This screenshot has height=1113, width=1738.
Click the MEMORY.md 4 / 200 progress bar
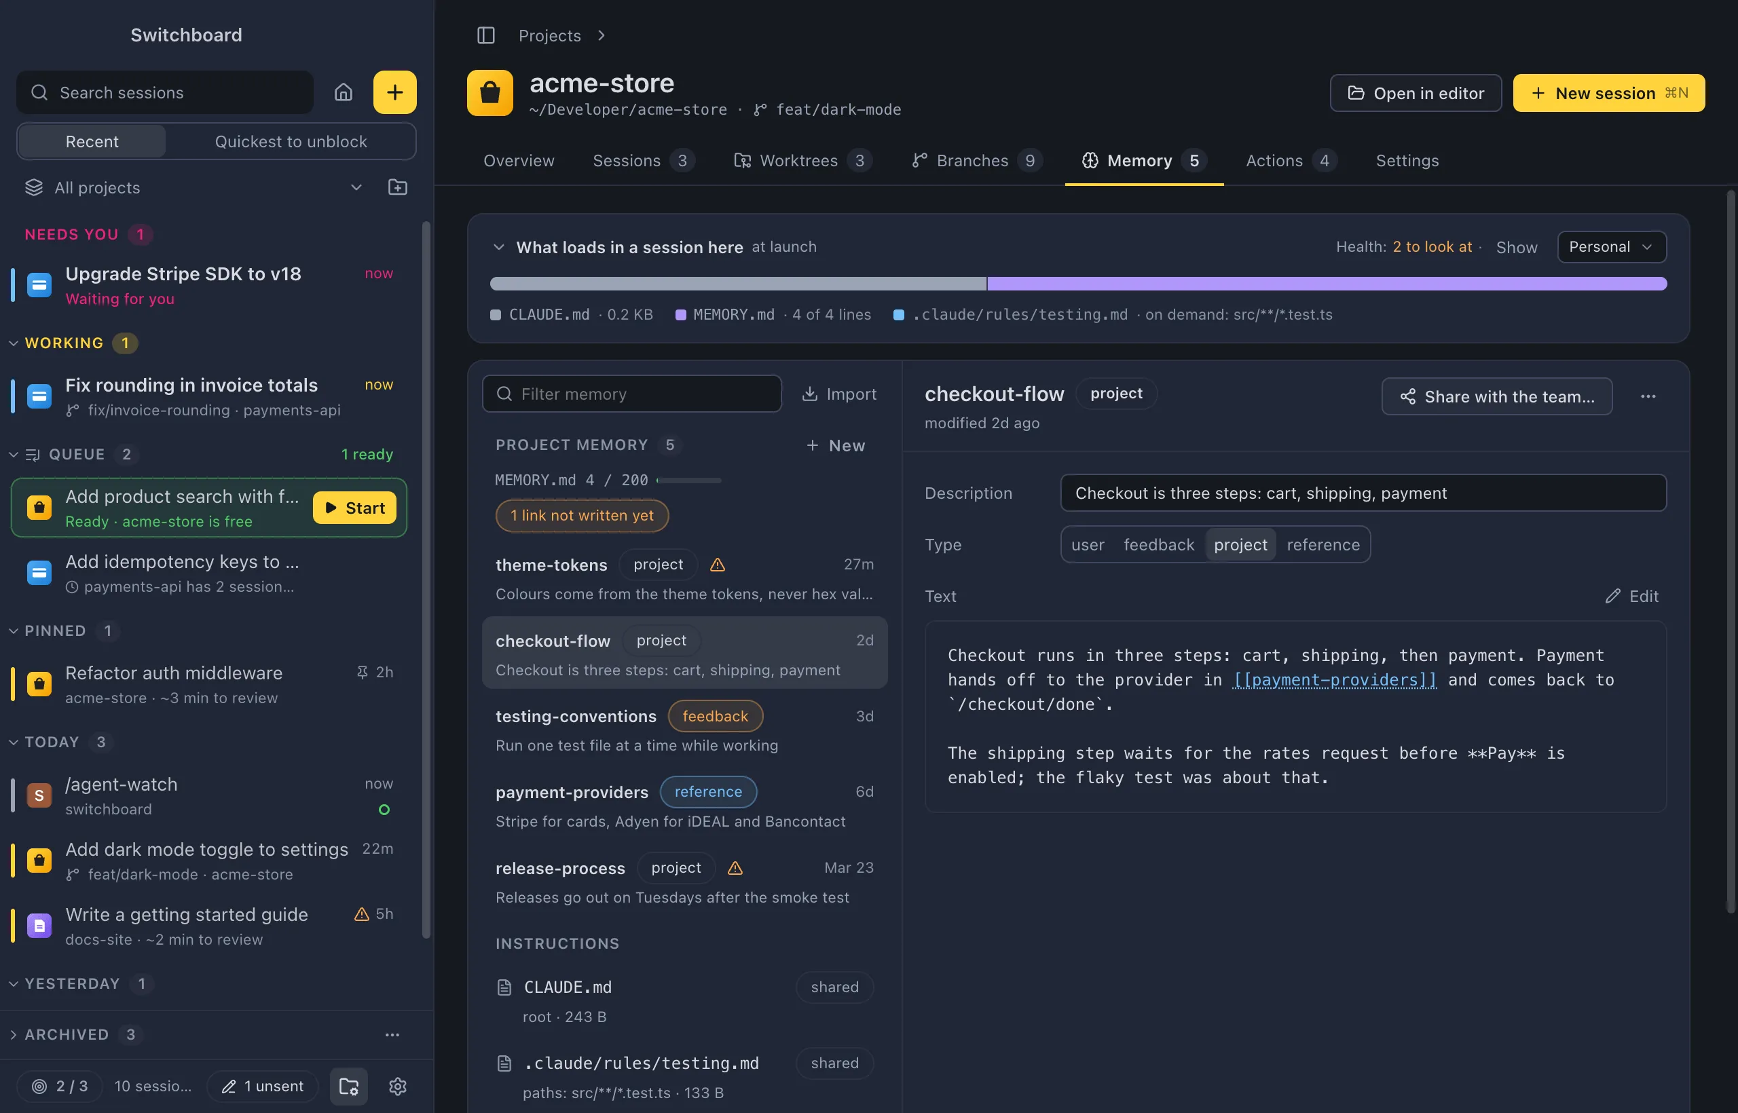click(x=688, y=480)
